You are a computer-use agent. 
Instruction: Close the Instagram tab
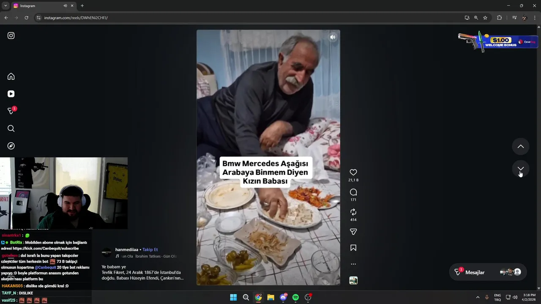pyautogui.click(x=72, y=6)
